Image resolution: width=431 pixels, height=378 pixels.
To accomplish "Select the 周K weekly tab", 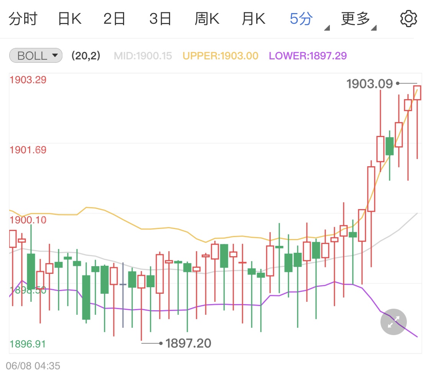I will point(207,19).
